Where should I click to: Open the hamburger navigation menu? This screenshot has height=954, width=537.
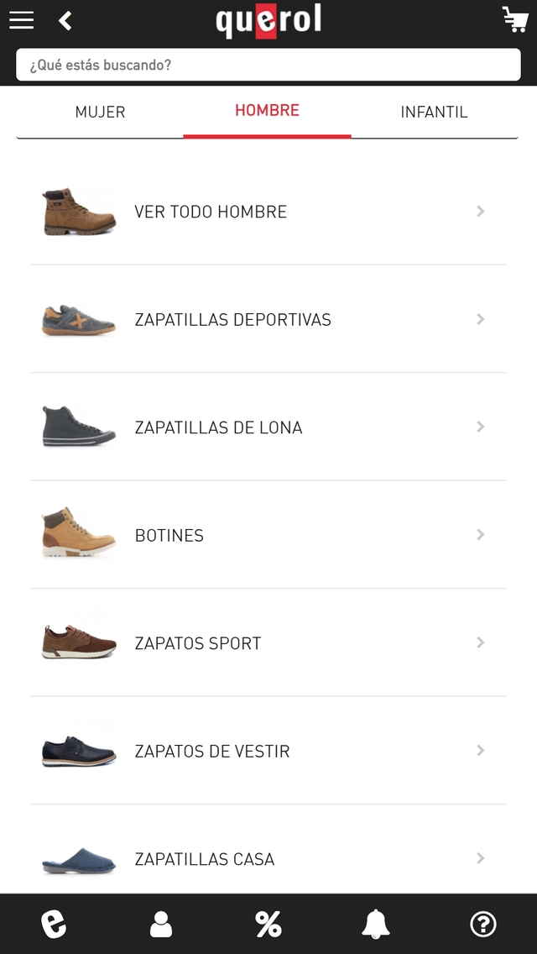(x=21, y=20)
